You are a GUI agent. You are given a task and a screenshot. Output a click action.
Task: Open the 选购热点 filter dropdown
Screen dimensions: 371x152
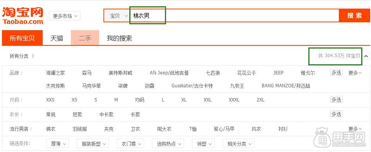(x=168, y=143)
